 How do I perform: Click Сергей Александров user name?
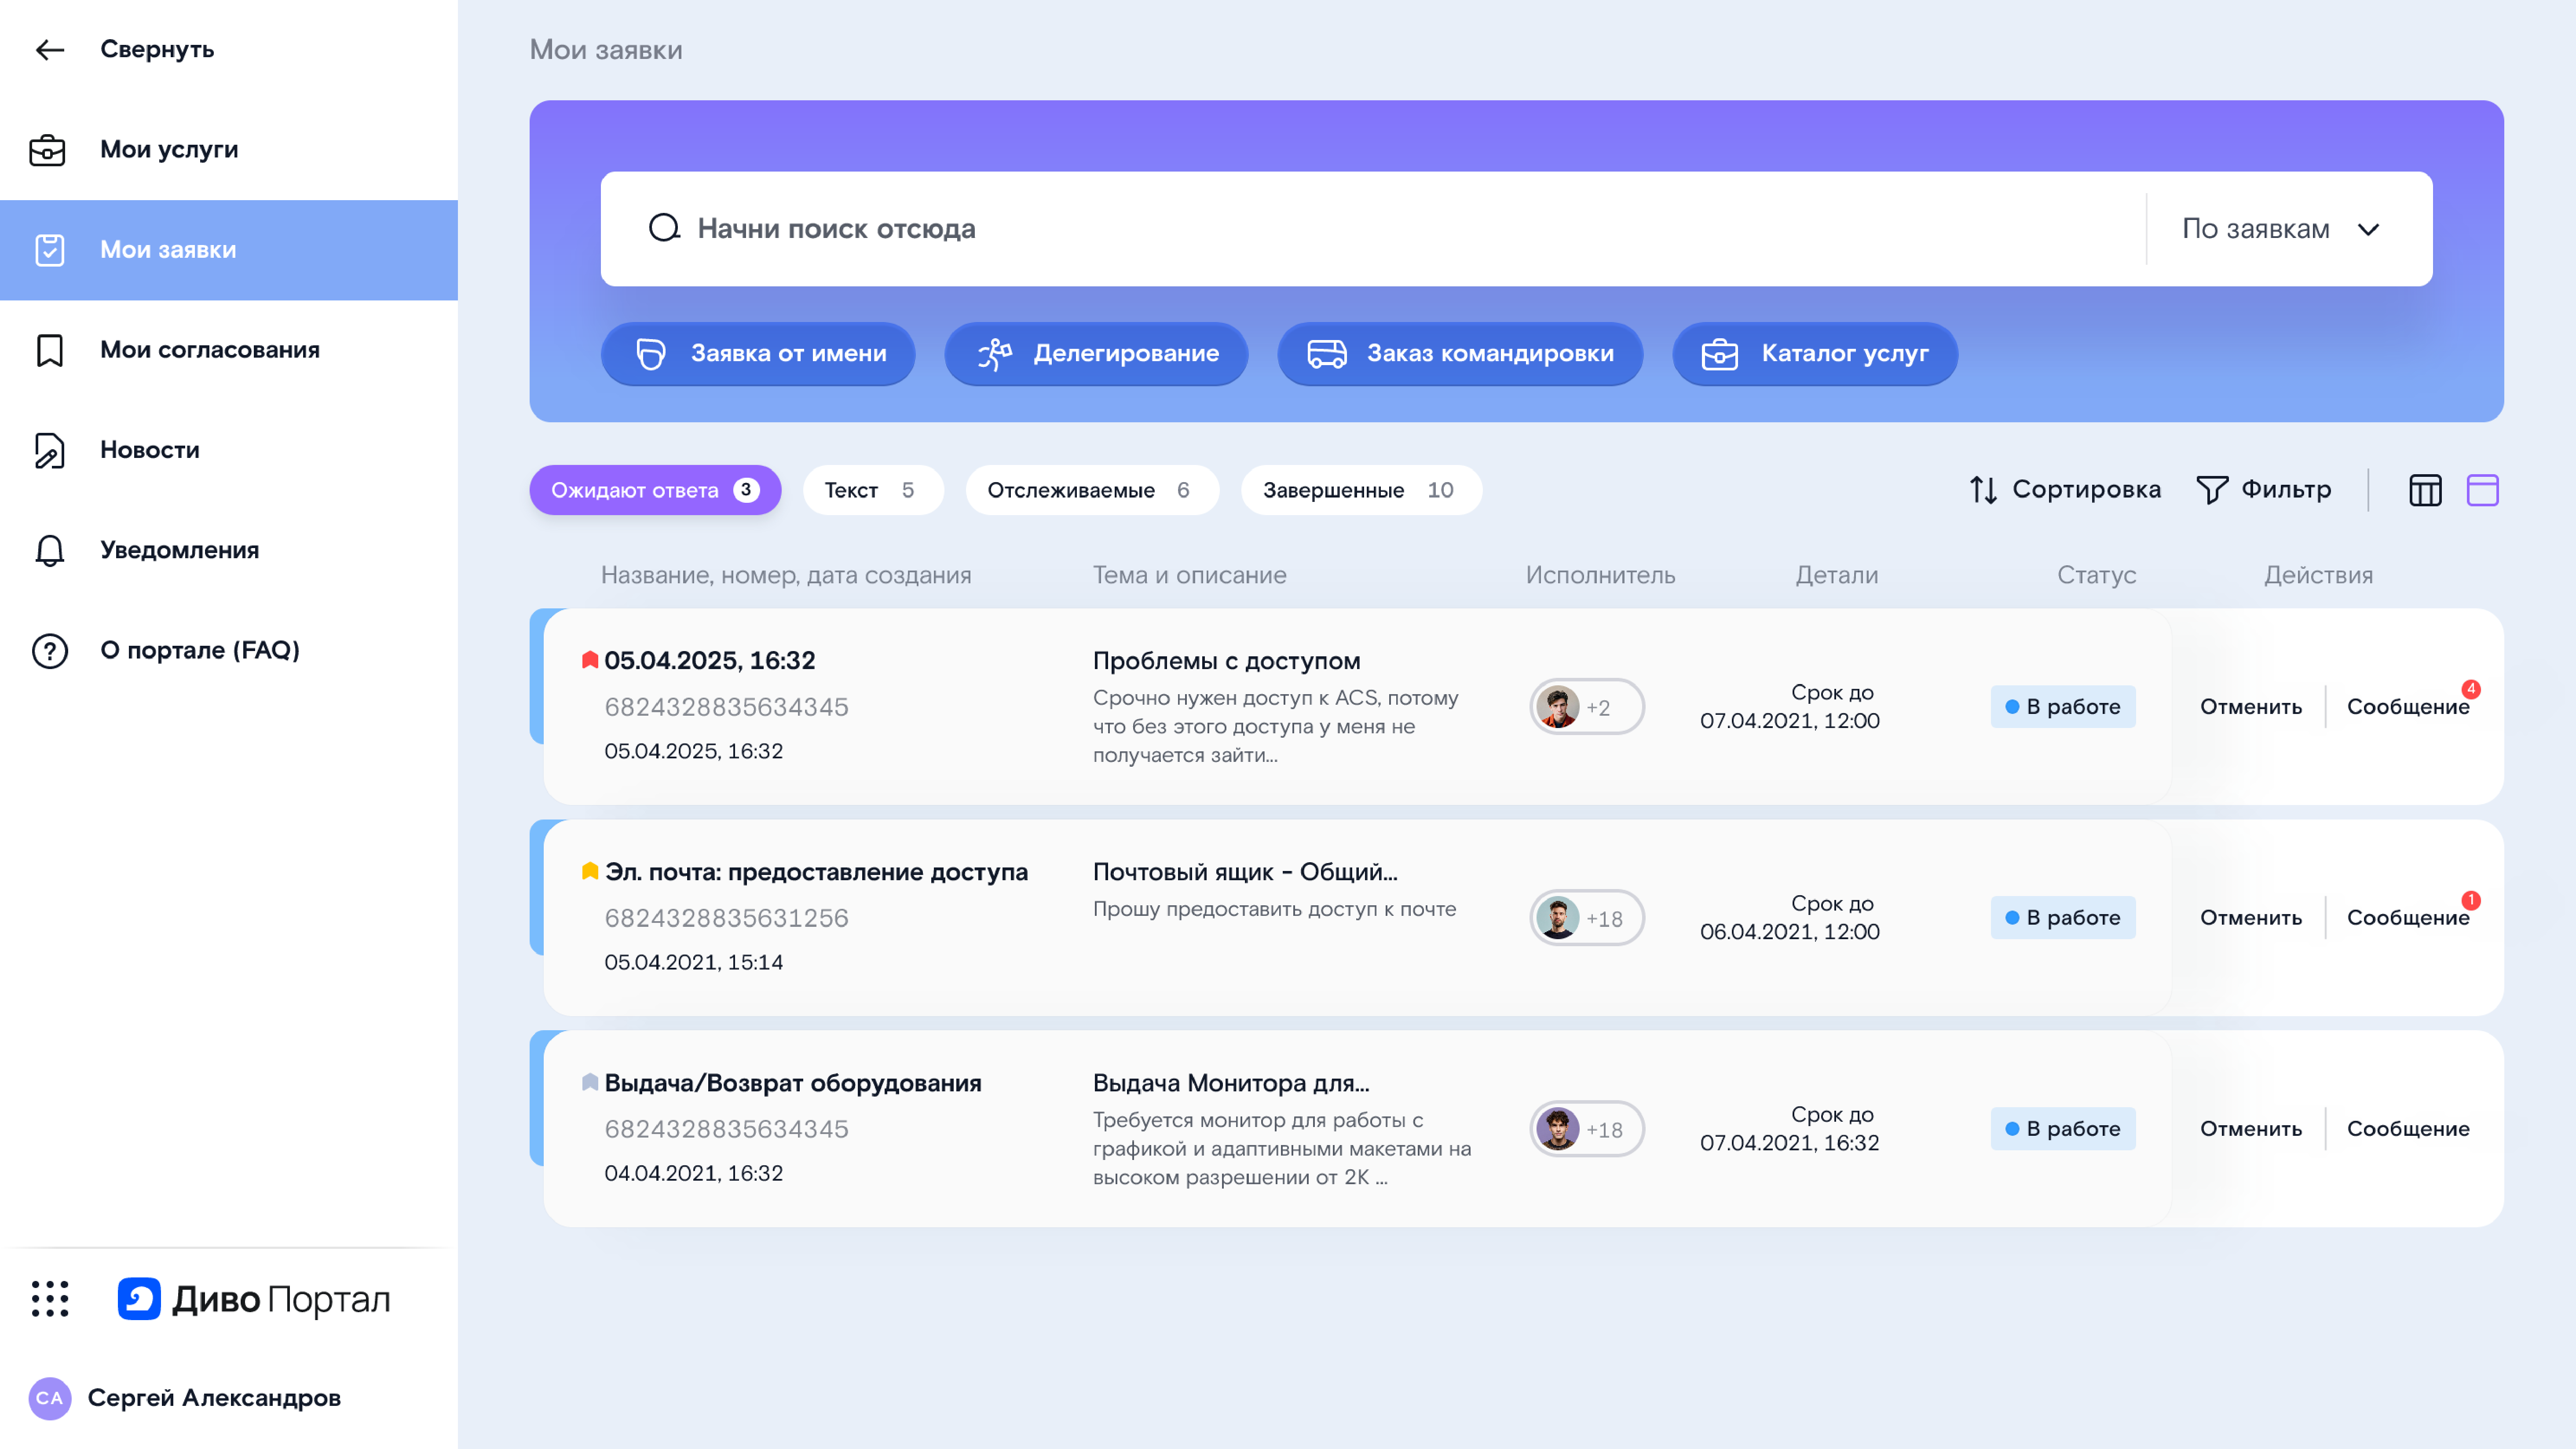(214, 1398)
